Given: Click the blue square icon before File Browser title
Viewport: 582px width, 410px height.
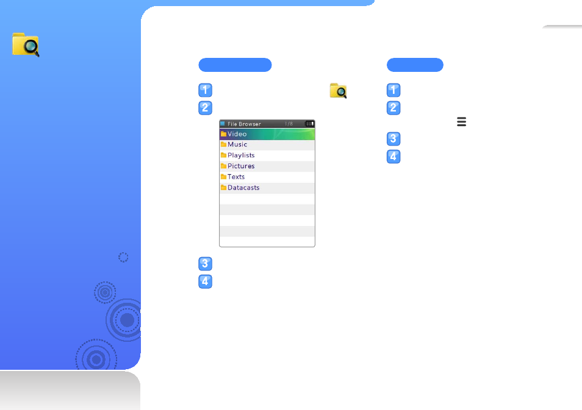Looking at the screenshot, I should coord(223,124).
